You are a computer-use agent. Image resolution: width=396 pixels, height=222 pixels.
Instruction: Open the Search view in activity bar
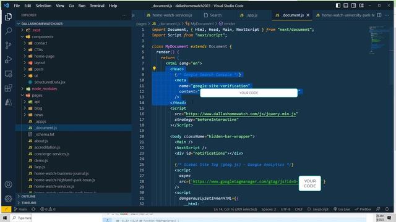[x=8, y=31]
